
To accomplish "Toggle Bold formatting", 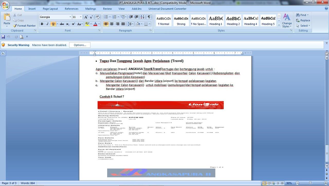I will [x=42, y=24].
